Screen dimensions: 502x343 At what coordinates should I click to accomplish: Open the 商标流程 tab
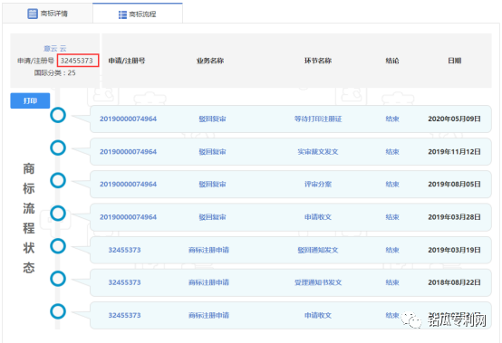point(138,14)
